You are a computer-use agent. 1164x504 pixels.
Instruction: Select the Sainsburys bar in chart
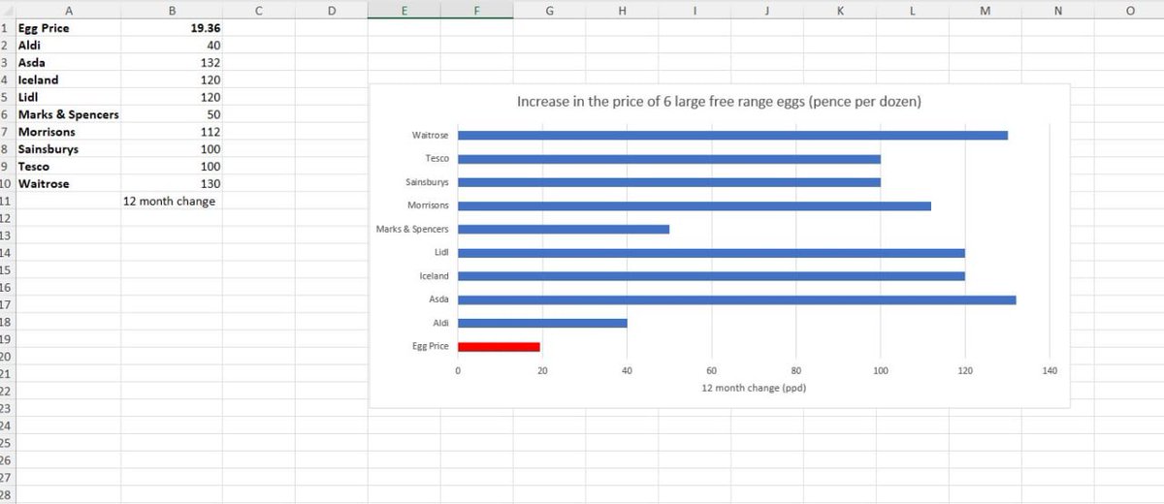[669, 182]
